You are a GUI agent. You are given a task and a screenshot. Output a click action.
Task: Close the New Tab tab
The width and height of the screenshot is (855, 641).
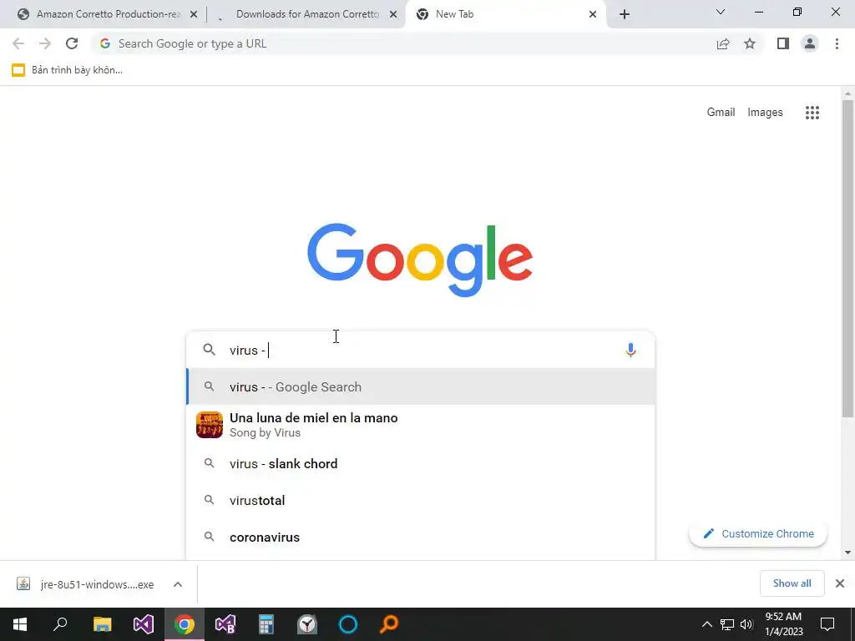tap(593, 15)
